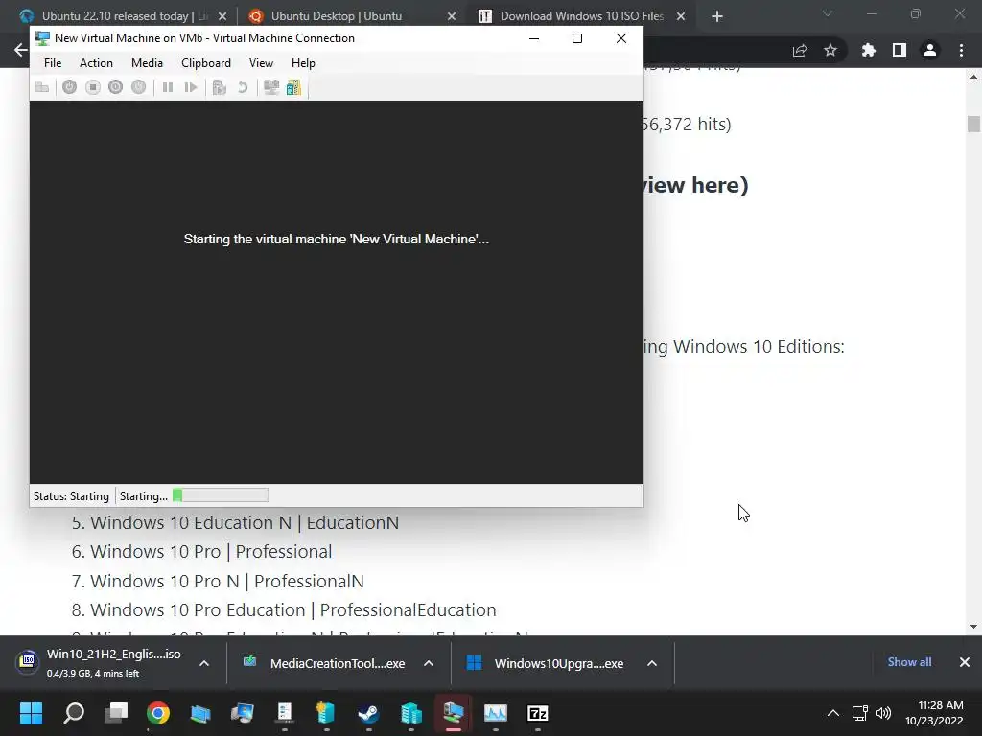Bookmark this page with star icon
982x736 pixels.
pos(830,50)
